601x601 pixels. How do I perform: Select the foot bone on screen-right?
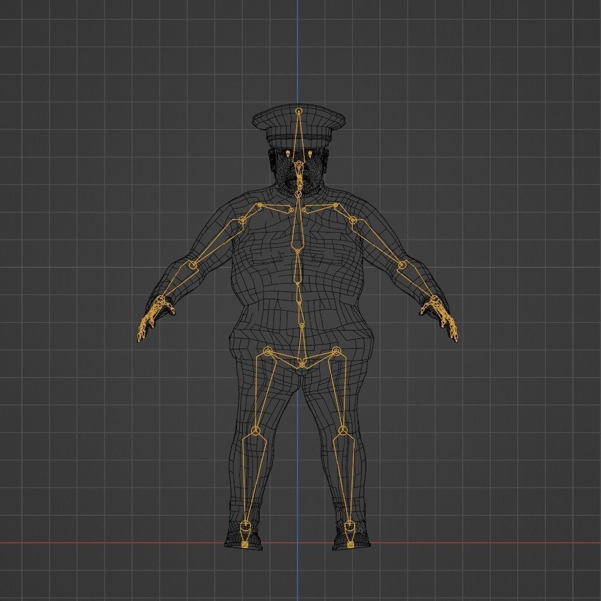(x=350, y=534)
